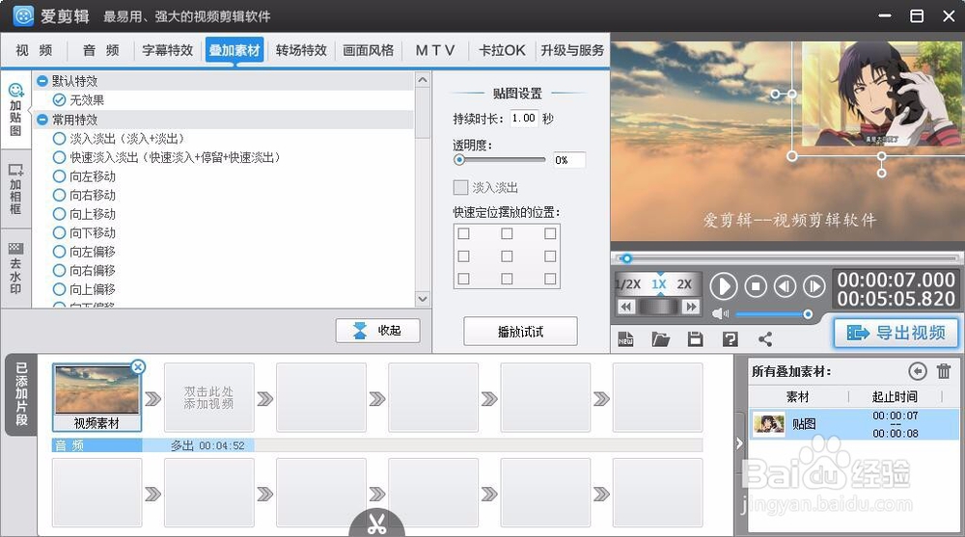
Task: Mute the speaker volume icon
Action: click(x=720, y=314)
